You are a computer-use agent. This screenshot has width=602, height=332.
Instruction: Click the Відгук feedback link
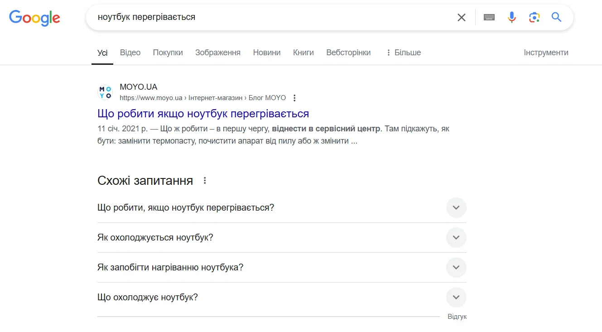tap(457, 317)
